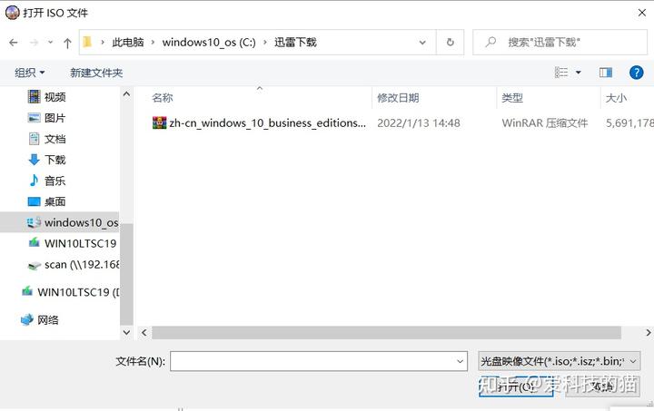Select 此电脑 in the address path

coord(128,42)
